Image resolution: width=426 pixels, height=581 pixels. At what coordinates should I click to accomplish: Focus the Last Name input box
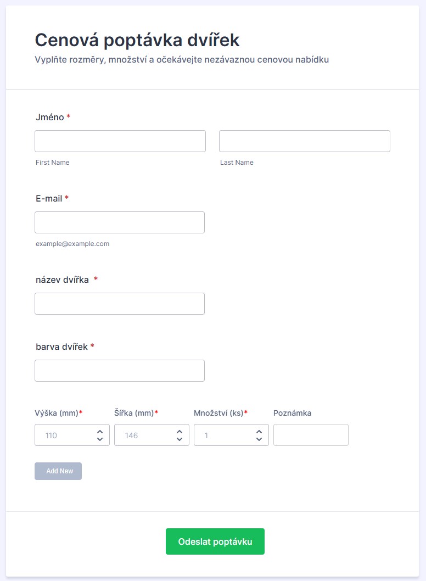[304, 141]
